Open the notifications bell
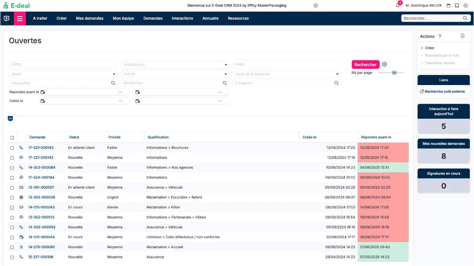This screenshot has width=474, height=266. click(397, 5)
